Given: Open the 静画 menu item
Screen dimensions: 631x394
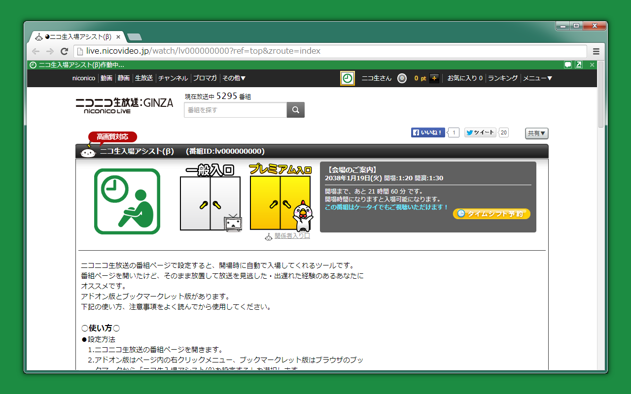Looking at the screenshot, I should point(124,78).
